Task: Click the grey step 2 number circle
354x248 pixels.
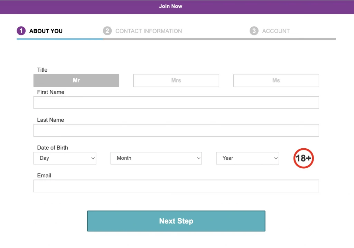Action: point(107,31)
